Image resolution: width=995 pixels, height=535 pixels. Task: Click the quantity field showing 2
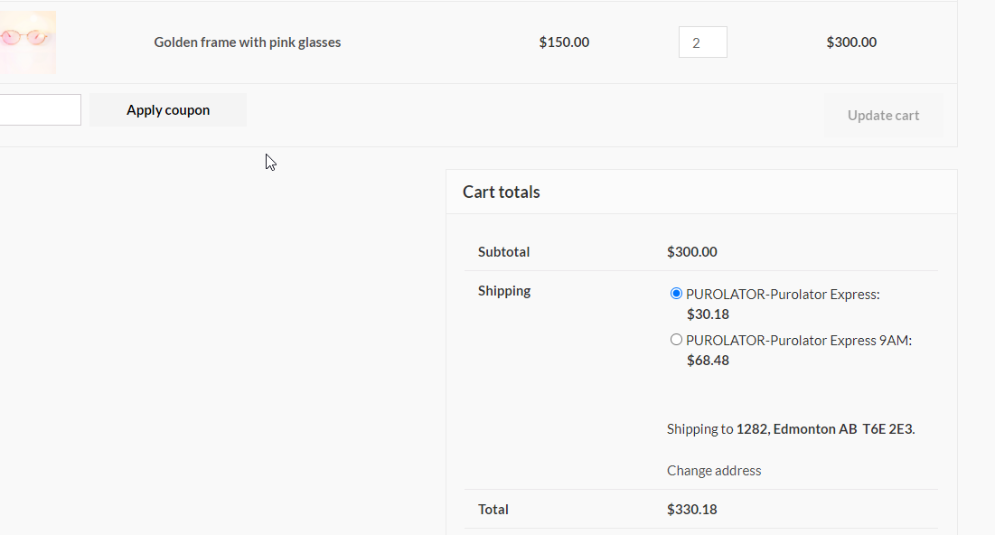click(x=702, y=42)
